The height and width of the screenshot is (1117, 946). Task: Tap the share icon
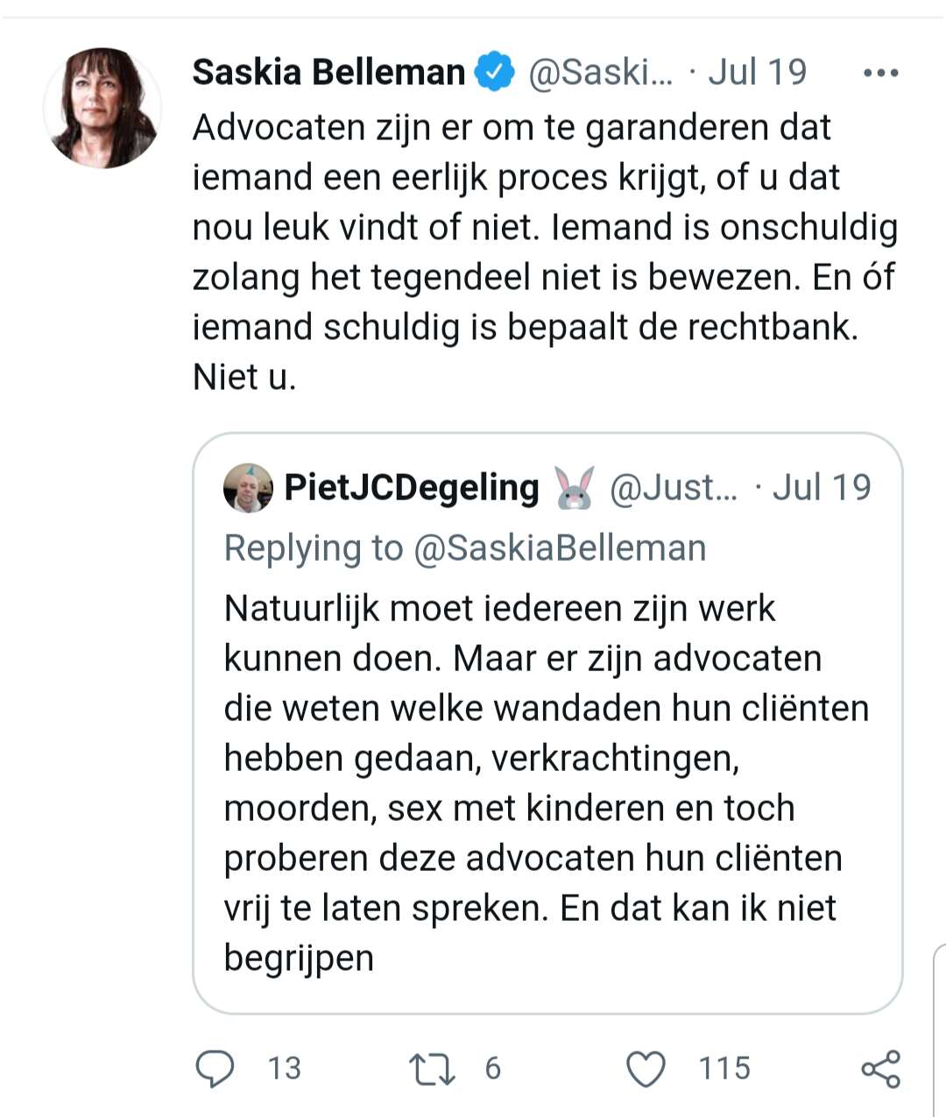pos(880,1069)
